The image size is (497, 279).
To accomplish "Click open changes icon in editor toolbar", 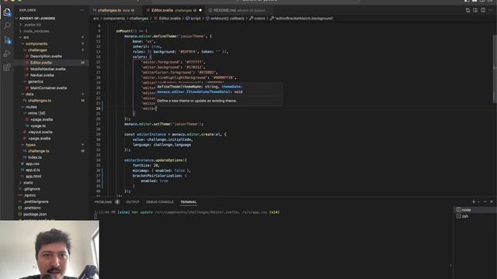I will click(467, 10).
